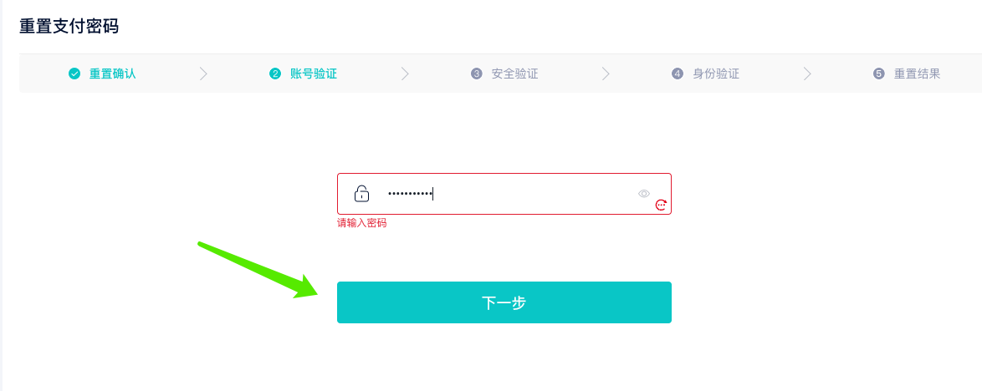Click the red password manager icon
Screen dimensions: 982x391
click(661, 205)
